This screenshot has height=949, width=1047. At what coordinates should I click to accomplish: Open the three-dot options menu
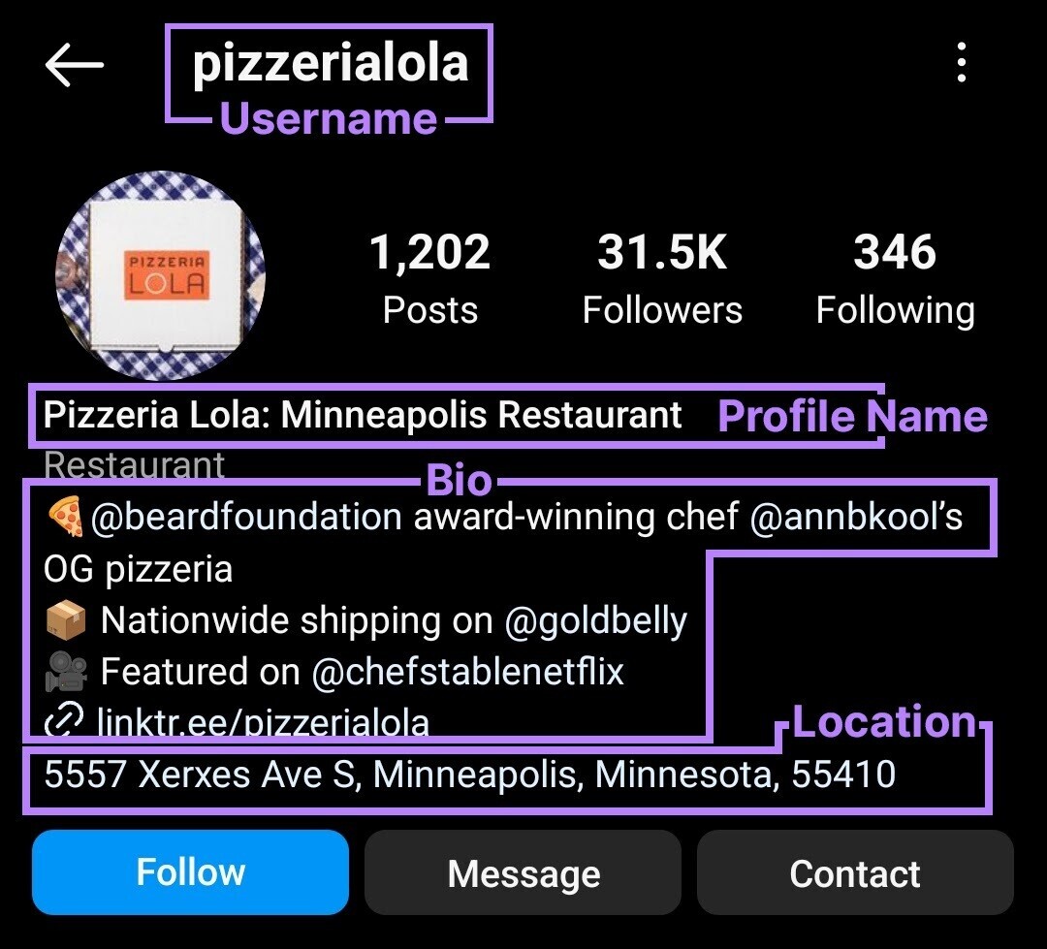click(963, 64)
